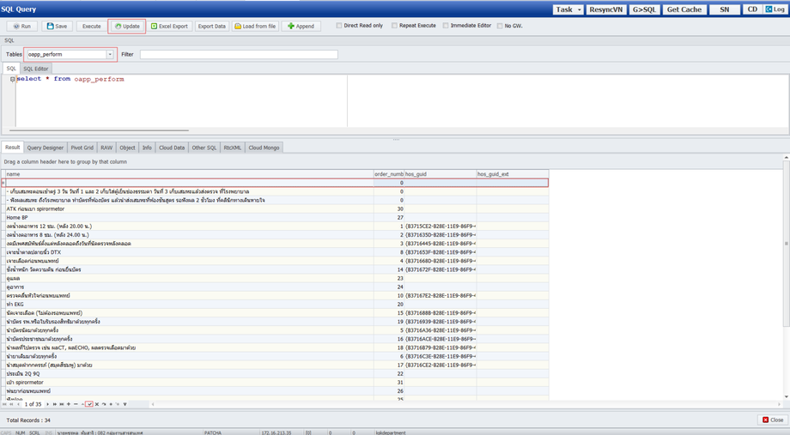Go to first record in navigator
Image resolution: width=790 pixels, height=435 pixels.
[x=4, y=404]
